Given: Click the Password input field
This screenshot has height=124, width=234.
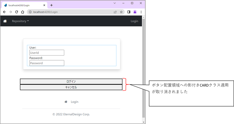Looking at the screenshot, I should [47, 63].
